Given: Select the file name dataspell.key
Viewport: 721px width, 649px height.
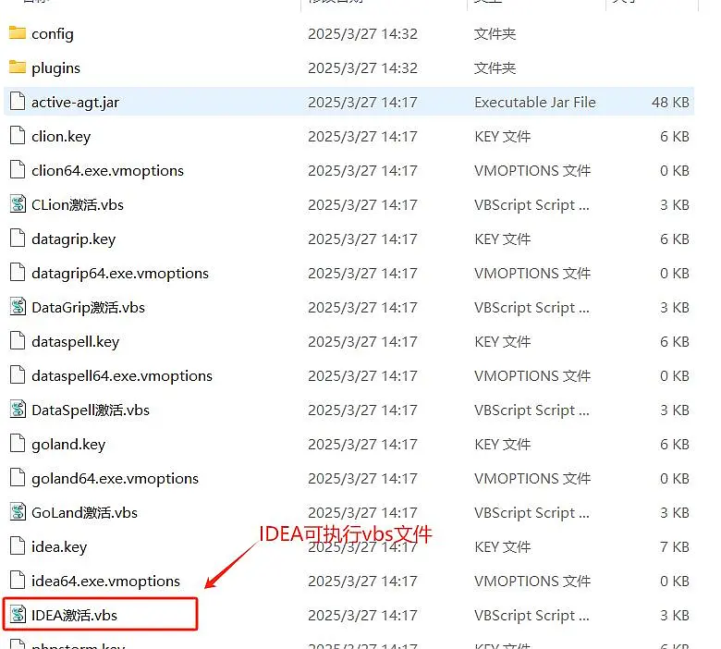Looking at the screenshot, I should [x=76, y=342].
